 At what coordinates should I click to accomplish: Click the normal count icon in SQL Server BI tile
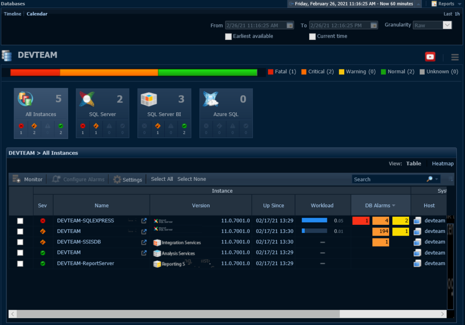point(184,126)
